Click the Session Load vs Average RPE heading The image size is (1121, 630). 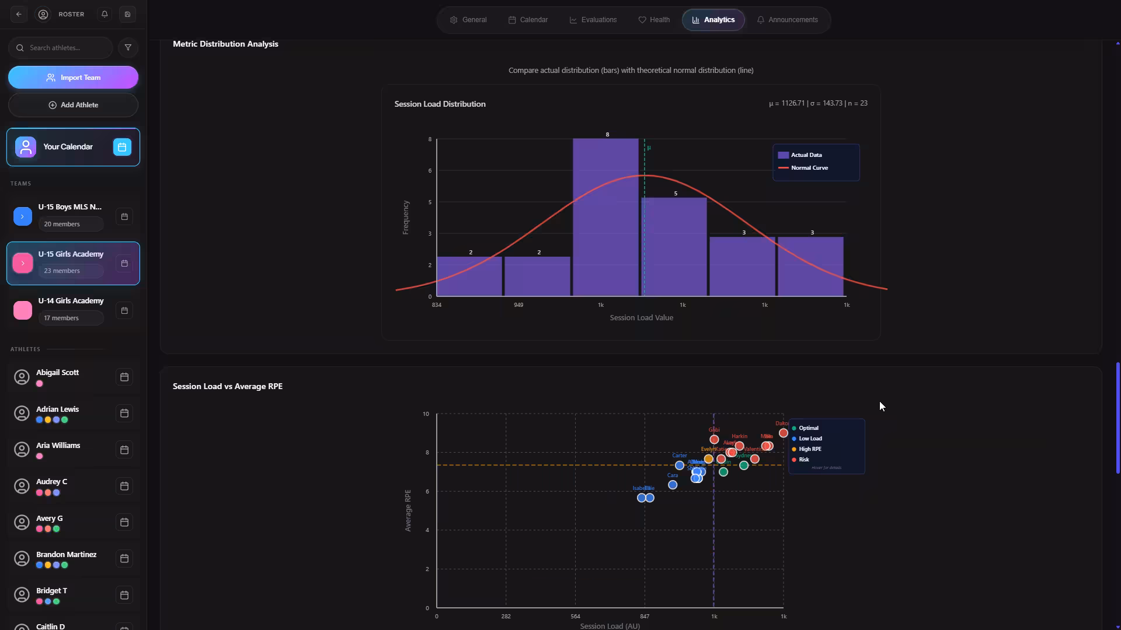[x=228, y=386]
